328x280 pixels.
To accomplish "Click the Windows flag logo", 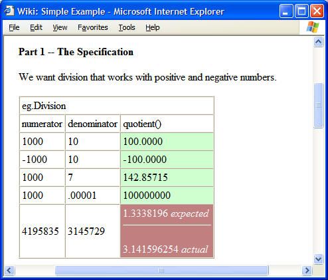I will pos(313,27).
